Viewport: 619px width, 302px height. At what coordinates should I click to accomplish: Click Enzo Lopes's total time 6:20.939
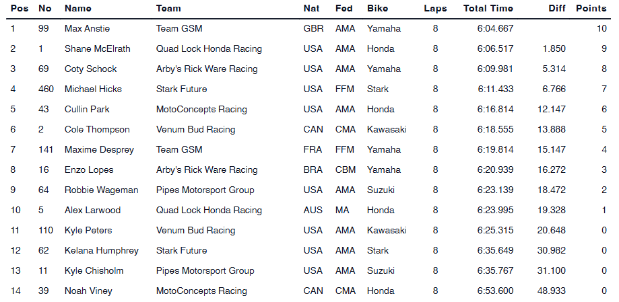pos(495,170)
